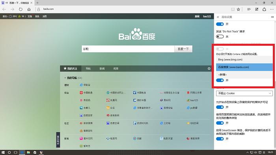
Task: Toggle the switch below the <新增> option
Action: (220, 80)
